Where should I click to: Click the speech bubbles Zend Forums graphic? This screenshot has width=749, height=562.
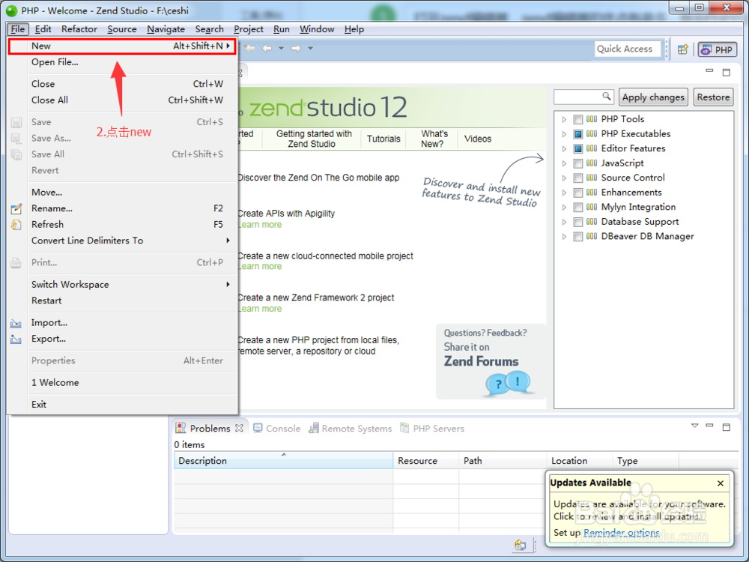click(508, 384)
